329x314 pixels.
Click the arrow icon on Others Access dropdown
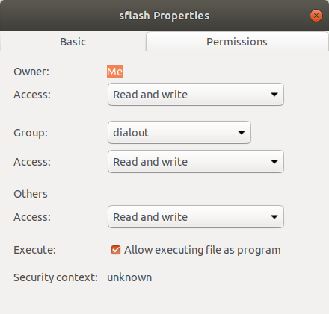pos(274,217)
